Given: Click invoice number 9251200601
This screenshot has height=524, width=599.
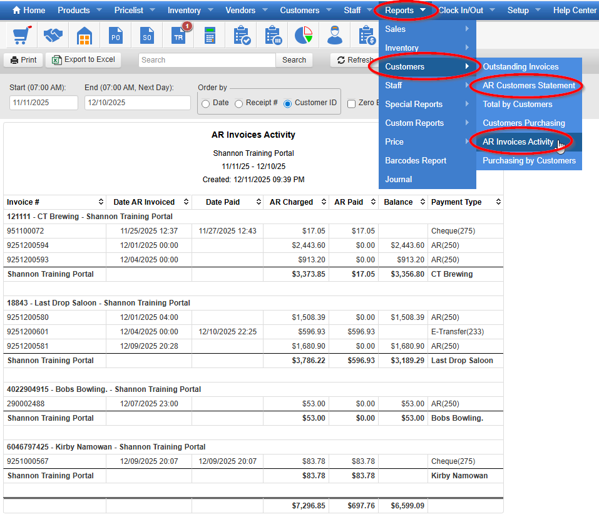Looking at the screenshot, I should click(x=28, y=332).
